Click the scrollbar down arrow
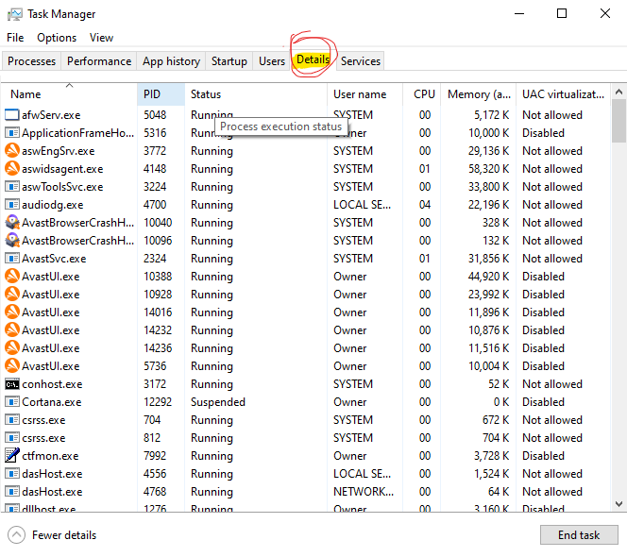 point(619,504)
